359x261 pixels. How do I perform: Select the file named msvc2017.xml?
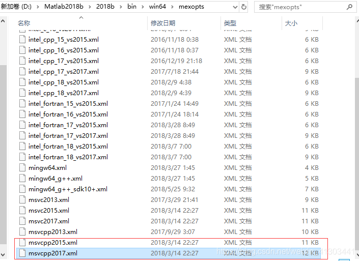click(49, 221)
